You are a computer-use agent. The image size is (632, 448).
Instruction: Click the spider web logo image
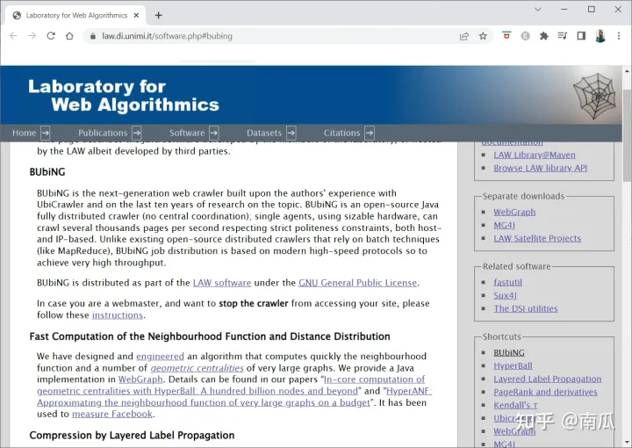[x=594, y=96]
